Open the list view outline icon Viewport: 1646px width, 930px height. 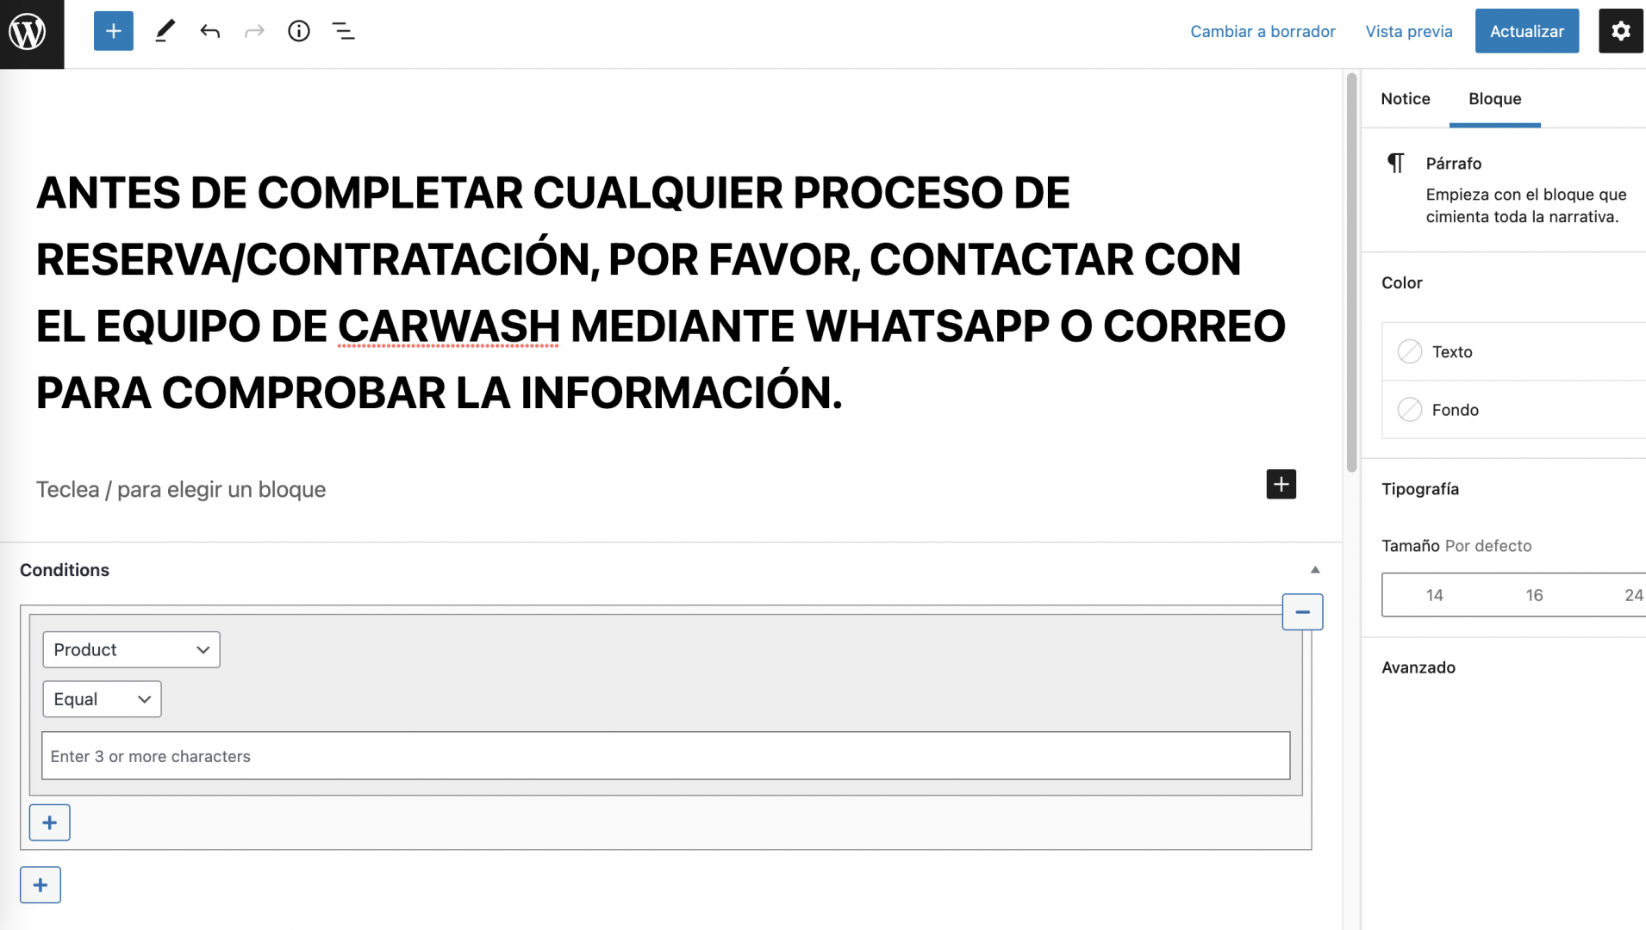(x=344, y=31)
